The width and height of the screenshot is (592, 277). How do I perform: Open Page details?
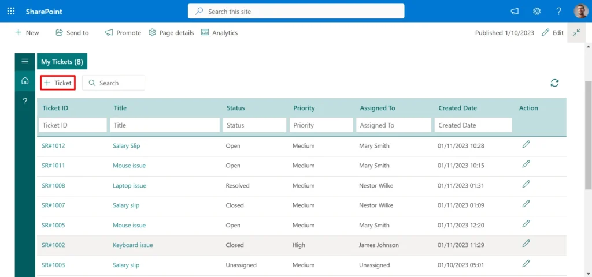(171, 33)
